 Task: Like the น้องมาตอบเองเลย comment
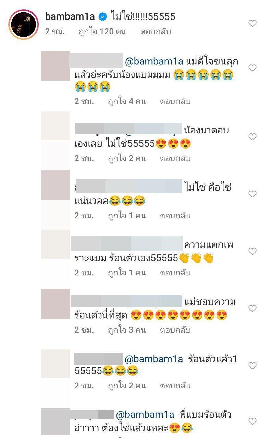point(252,137)
